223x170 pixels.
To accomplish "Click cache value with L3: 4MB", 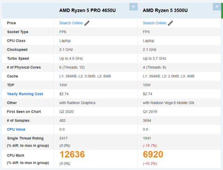I will (169, 76).
